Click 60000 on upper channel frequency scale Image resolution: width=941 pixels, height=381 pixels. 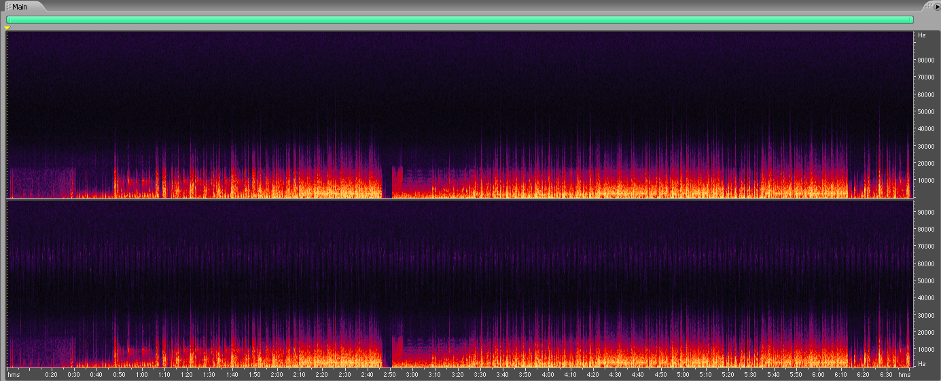tap(927, 94)
